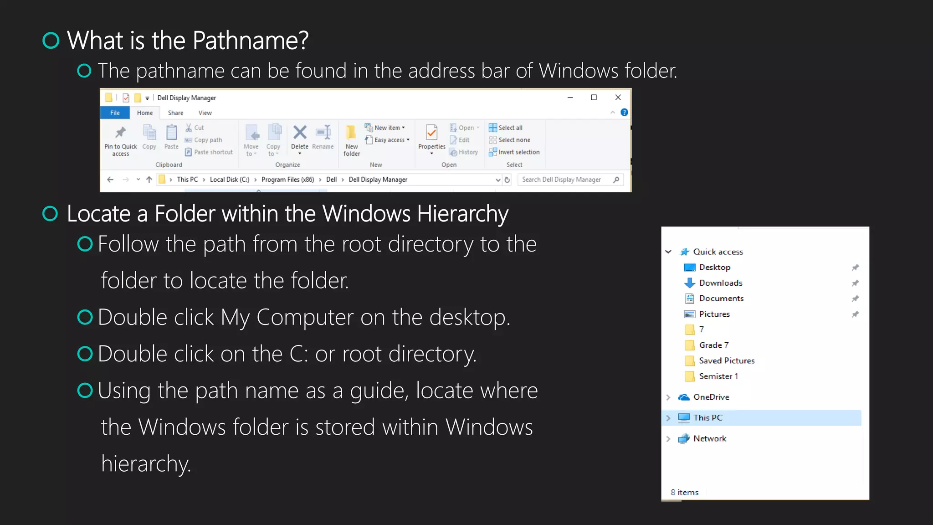933x525 pixels.
Task: Click the Back navigation arrow
Action: tap(110, 180)
